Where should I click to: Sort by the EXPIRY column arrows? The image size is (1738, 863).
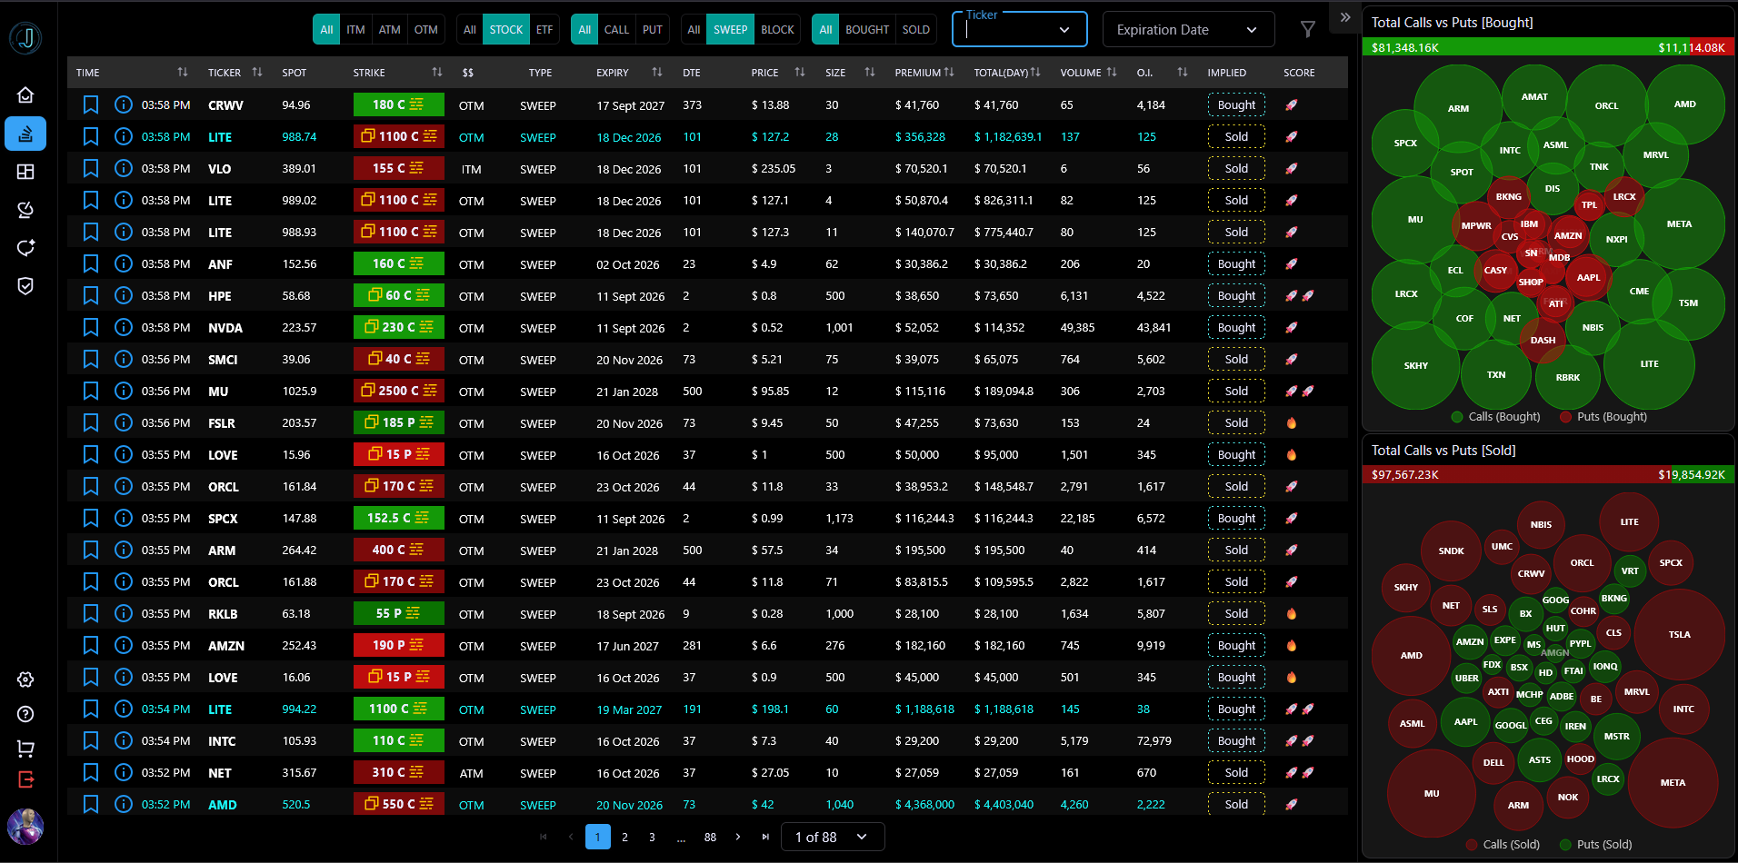tap(657, 72)
